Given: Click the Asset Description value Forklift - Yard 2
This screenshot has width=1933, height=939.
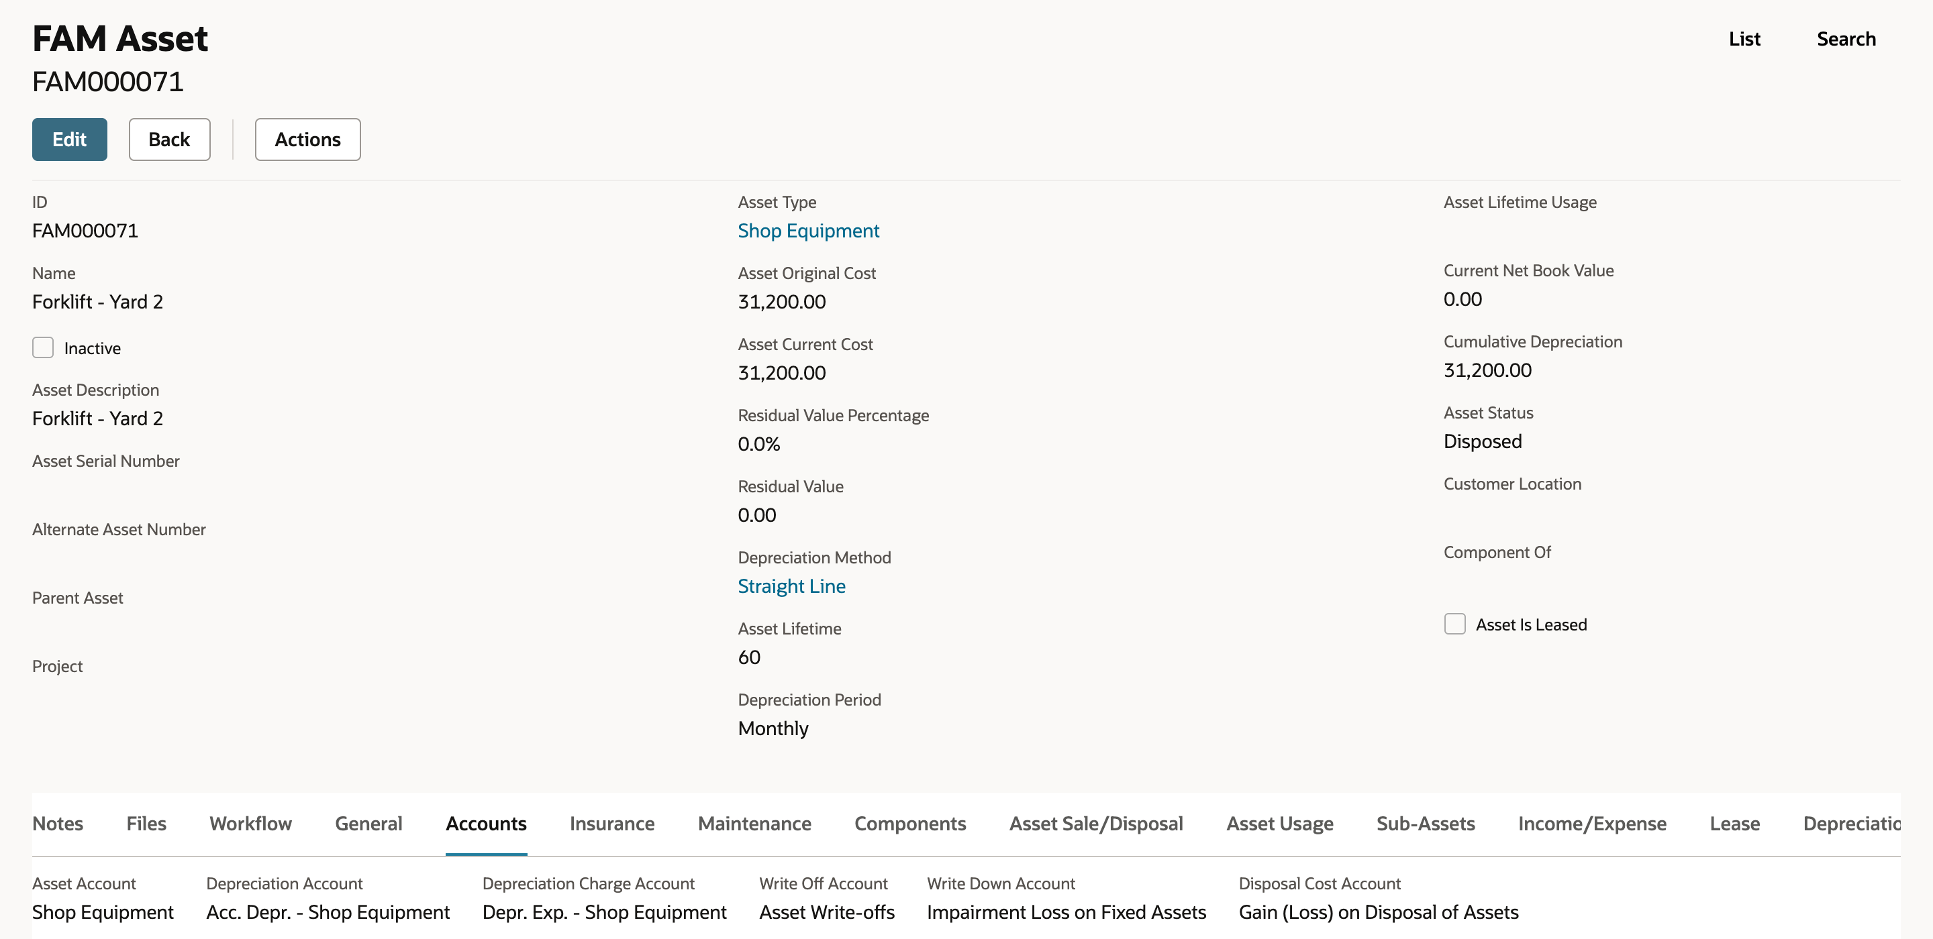Looking at the screenshot, I should [x=97, y=419].
